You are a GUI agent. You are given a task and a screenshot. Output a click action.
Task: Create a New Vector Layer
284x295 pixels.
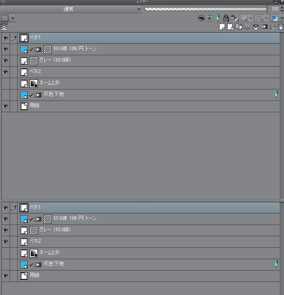231,27
